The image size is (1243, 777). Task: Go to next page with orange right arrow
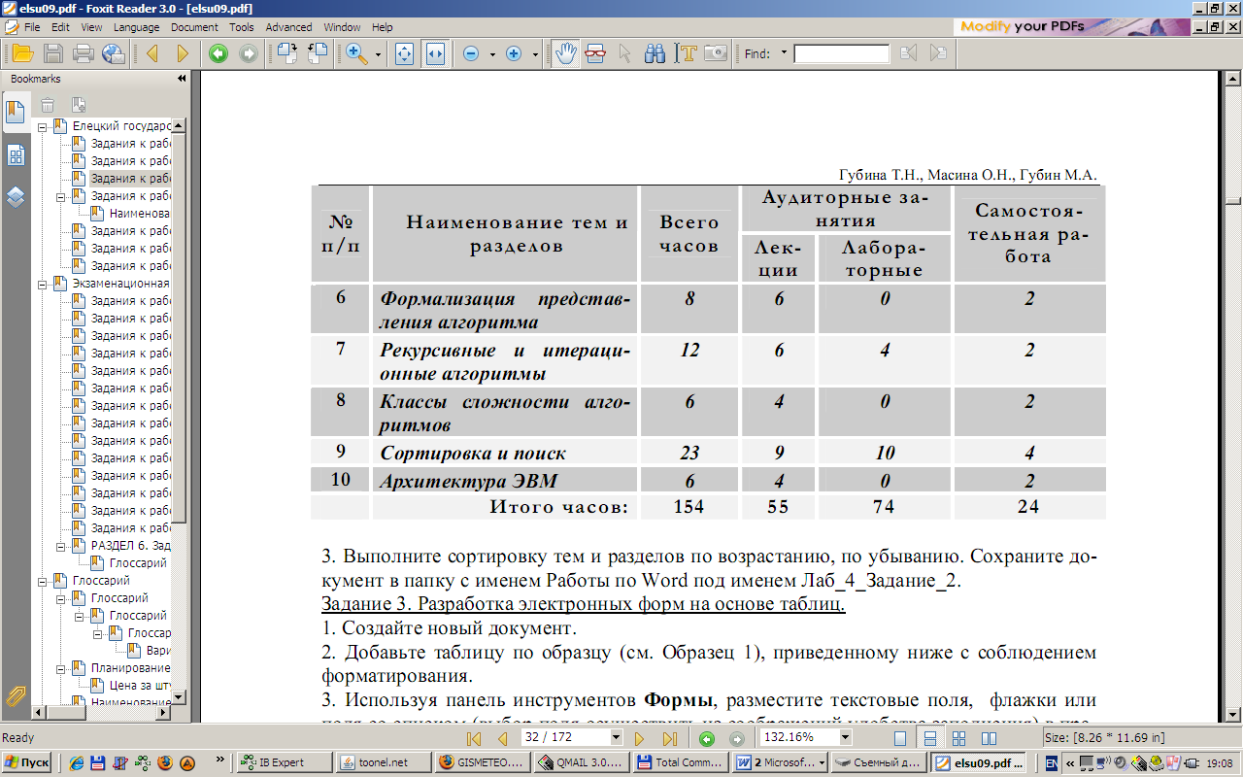[182, 53]
